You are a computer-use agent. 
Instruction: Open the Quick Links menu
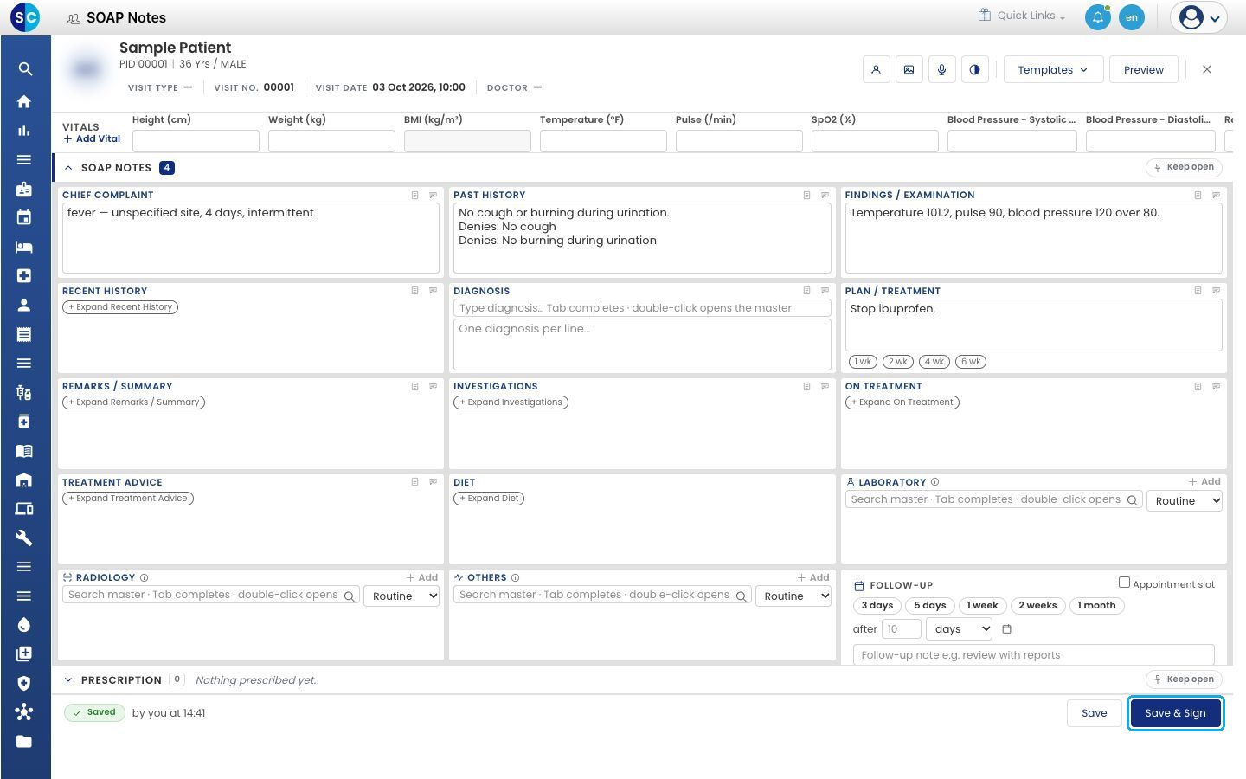1022,16
